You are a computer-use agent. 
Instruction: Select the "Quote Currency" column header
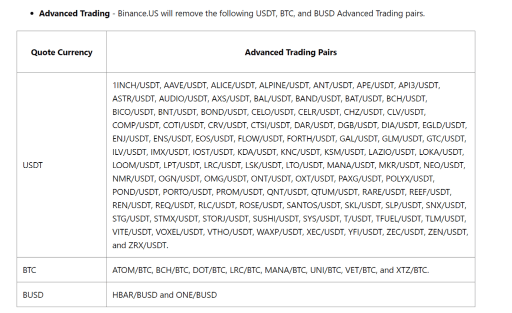click(x=61, y=52)
